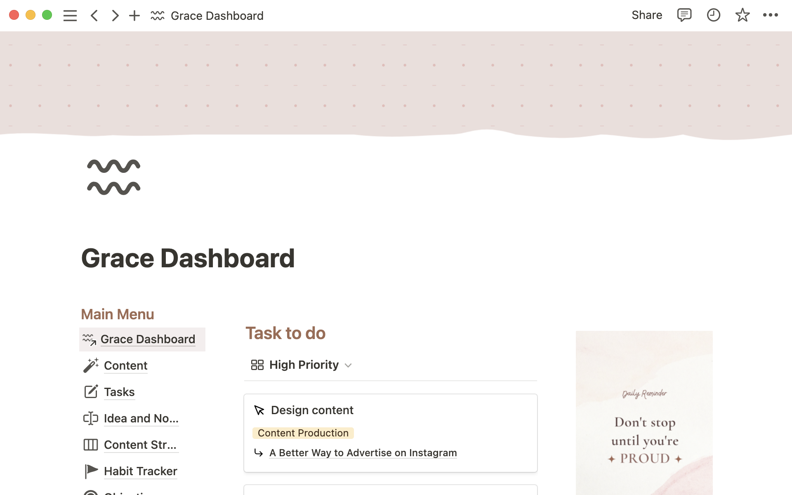
Task: Open the Design content task card
Action: pos(312,410)
